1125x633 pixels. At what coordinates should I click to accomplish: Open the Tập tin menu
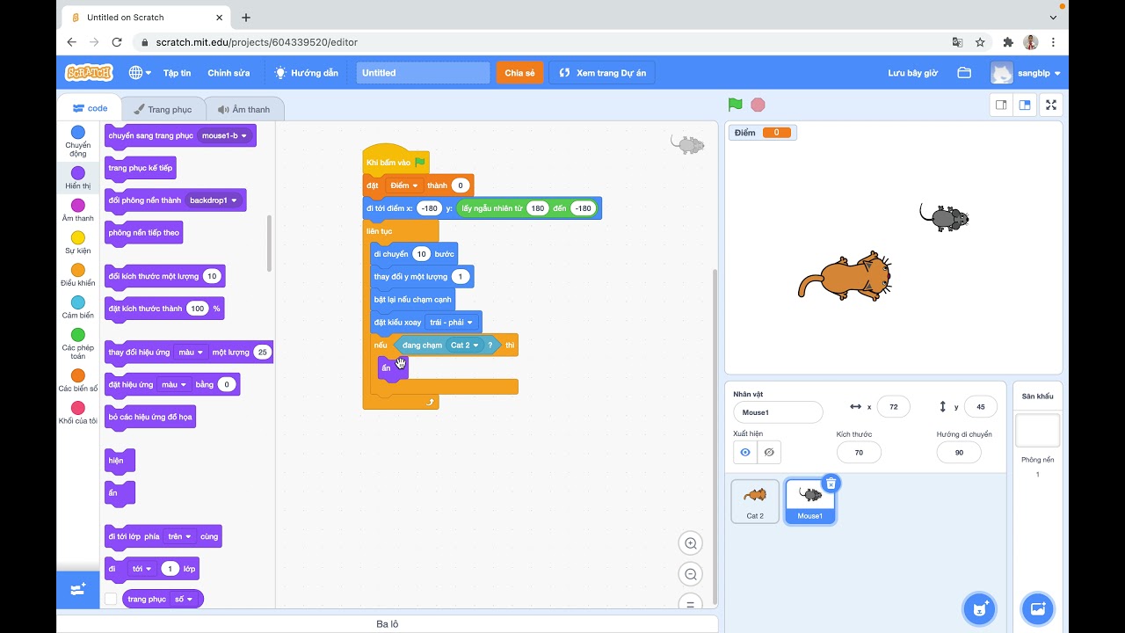(x=177, y=73)
